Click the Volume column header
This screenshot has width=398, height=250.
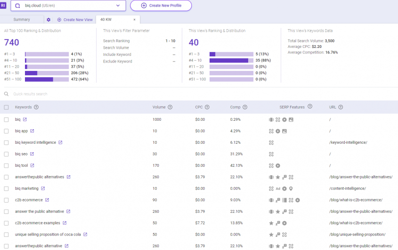(x=159, y=107)
